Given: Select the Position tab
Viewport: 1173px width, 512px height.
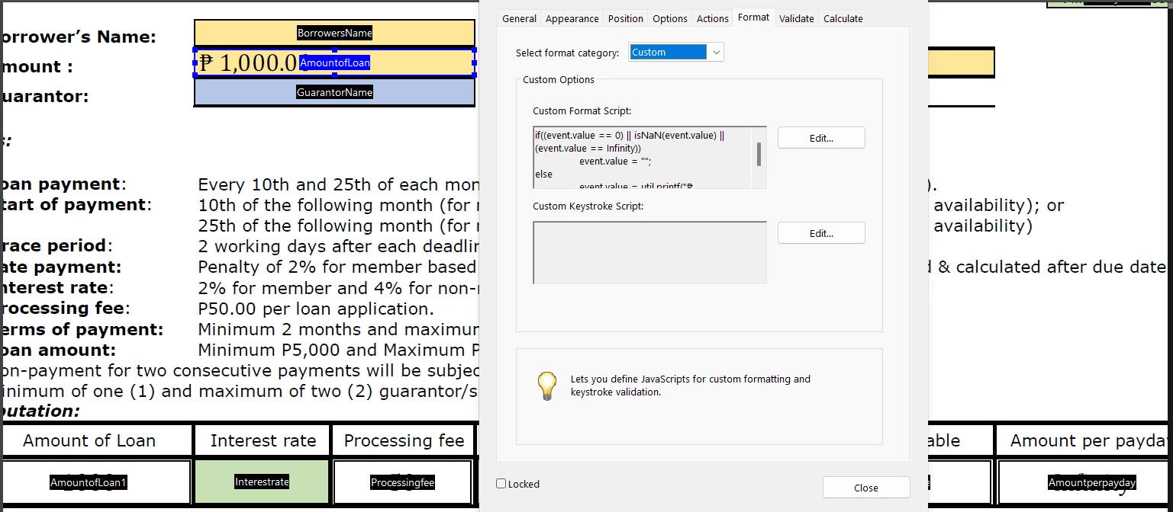Looking at the screenshot, I should point(626,18).
